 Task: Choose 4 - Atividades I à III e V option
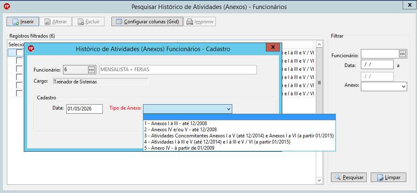239,142
